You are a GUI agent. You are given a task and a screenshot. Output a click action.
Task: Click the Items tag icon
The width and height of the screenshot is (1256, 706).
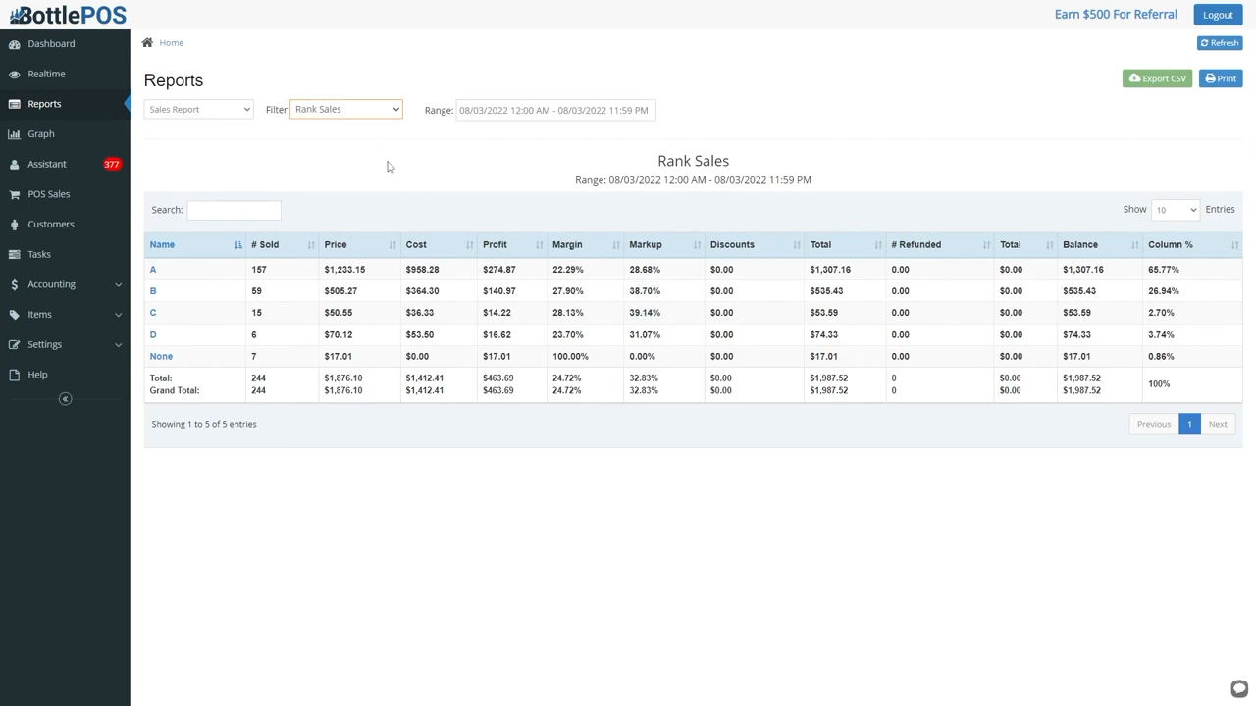pos(14,315)
